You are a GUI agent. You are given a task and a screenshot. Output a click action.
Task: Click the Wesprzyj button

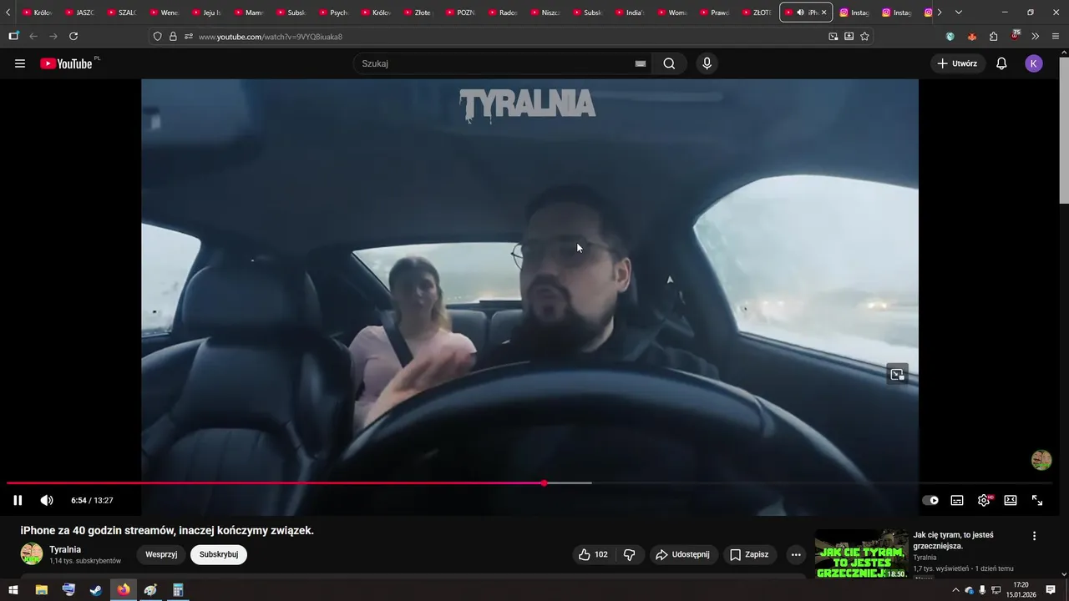pyautogui.click(x=161, y=554)
